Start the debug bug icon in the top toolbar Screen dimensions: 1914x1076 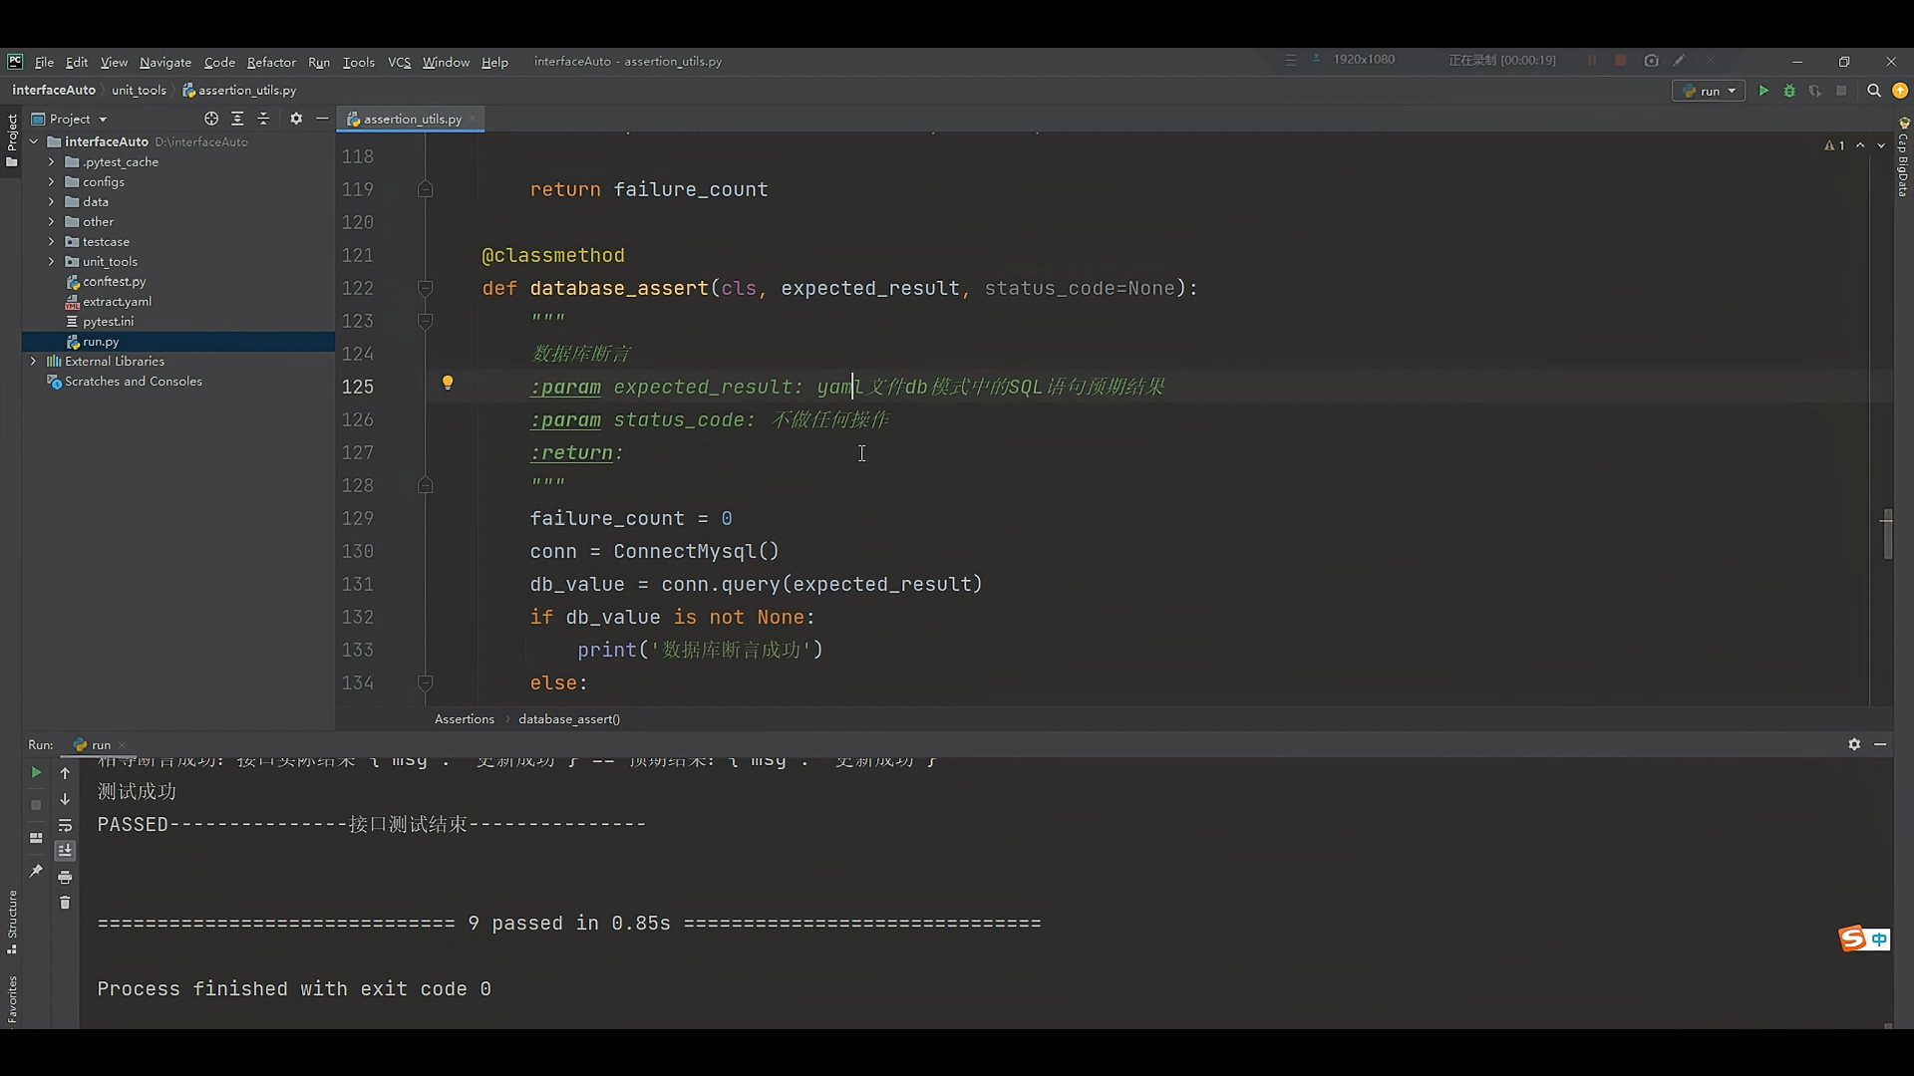1789,91
